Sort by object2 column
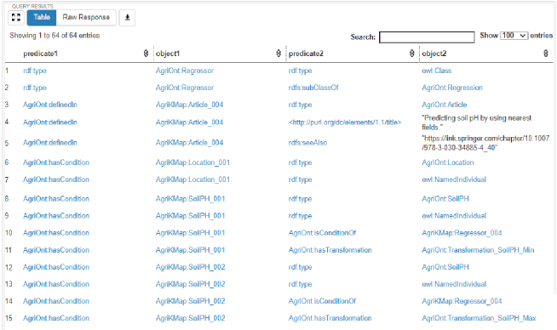 pos(546,54)
